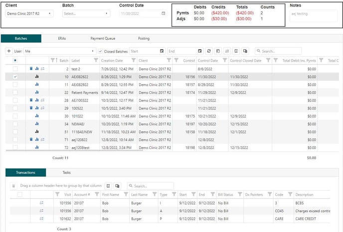Click the edit icon on visit 101632 row
This screenshot has height=232, width=343.
(x=42, y=218)
